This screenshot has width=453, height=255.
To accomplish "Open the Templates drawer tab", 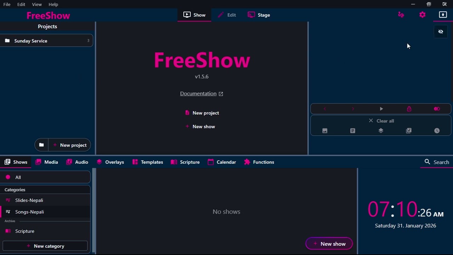I will click(148, 162).
